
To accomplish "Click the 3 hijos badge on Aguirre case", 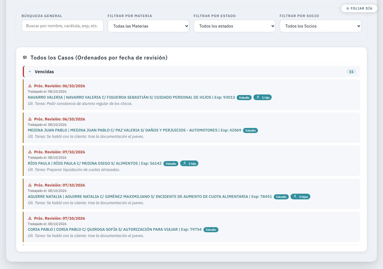I will tap(300, 197).
